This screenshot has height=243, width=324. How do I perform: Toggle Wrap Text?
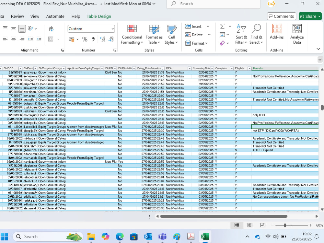coord(51,29)
